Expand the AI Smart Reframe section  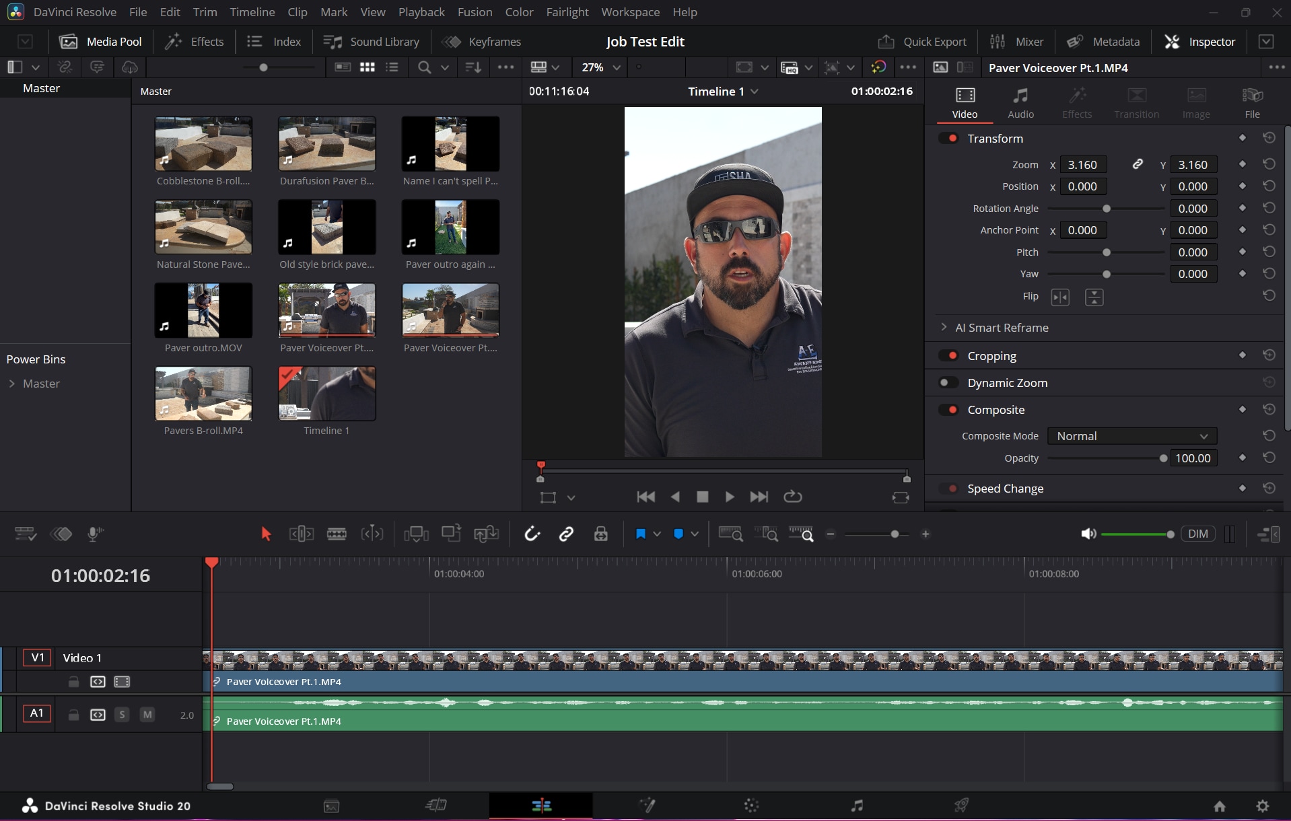point(944,328)
